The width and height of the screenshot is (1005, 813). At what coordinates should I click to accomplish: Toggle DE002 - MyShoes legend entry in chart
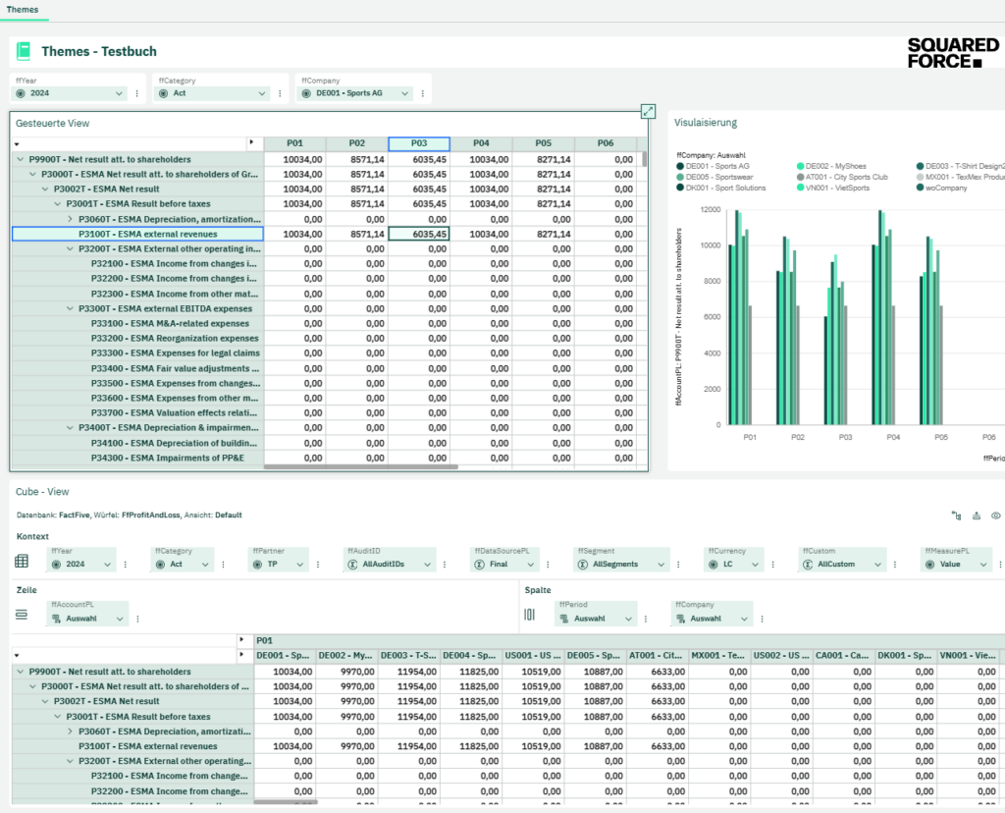coord(831,166)
